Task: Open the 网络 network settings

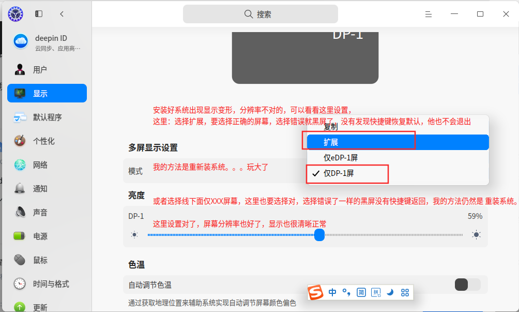Action: pos(47,165)
